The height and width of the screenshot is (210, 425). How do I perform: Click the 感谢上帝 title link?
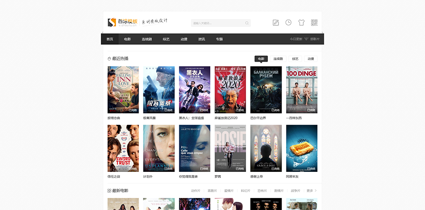click(x=257, y=177)
